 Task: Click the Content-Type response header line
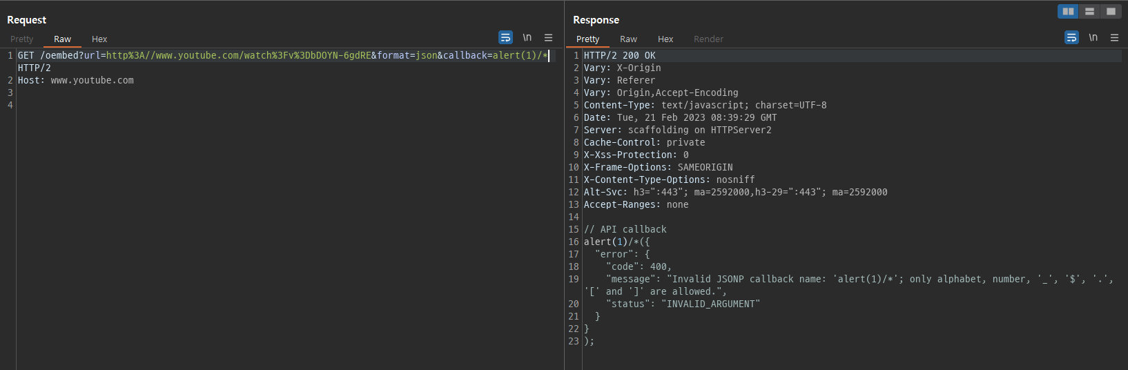[x=705, y=106]
